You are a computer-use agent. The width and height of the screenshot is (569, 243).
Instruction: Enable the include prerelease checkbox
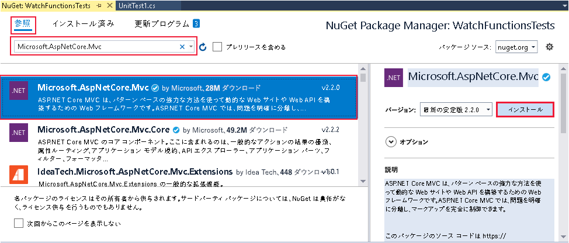tap(217, 47)
